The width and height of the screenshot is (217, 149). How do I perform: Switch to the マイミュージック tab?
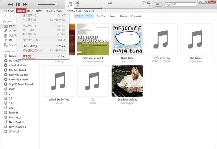click(84, 16)
